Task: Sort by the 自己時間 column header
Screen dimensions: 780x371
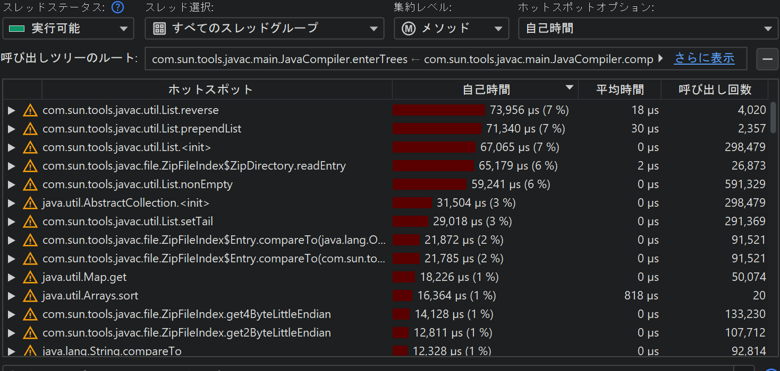Action: coord(486,90)
